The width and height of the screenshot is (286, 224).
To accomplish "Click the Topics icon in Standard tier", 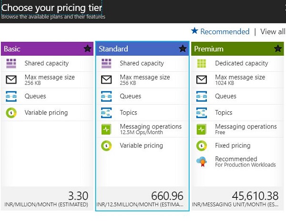I will pos(106,113).
